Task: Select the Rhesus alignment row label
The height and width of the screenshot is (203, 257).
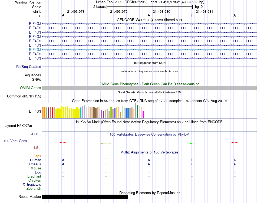Action: click(35, 164)
